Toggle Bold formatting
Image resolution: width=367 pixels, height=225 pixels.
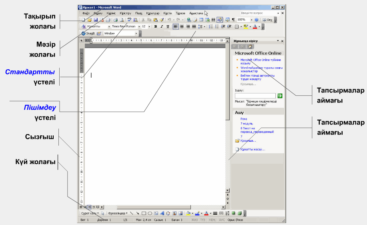click(x=155, y=26)
